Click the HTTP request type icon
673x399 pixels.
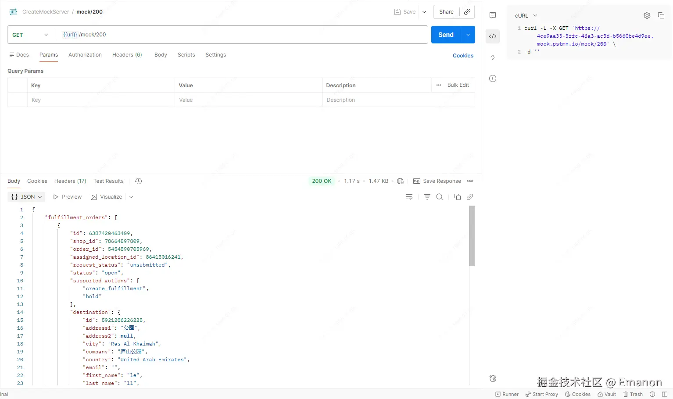coord(13,12)
